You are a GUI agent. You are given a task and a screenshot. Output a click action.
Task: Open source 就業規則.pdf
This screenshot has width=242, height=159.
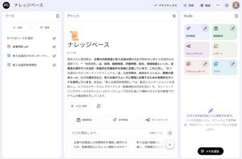click(x=20, y=47)
